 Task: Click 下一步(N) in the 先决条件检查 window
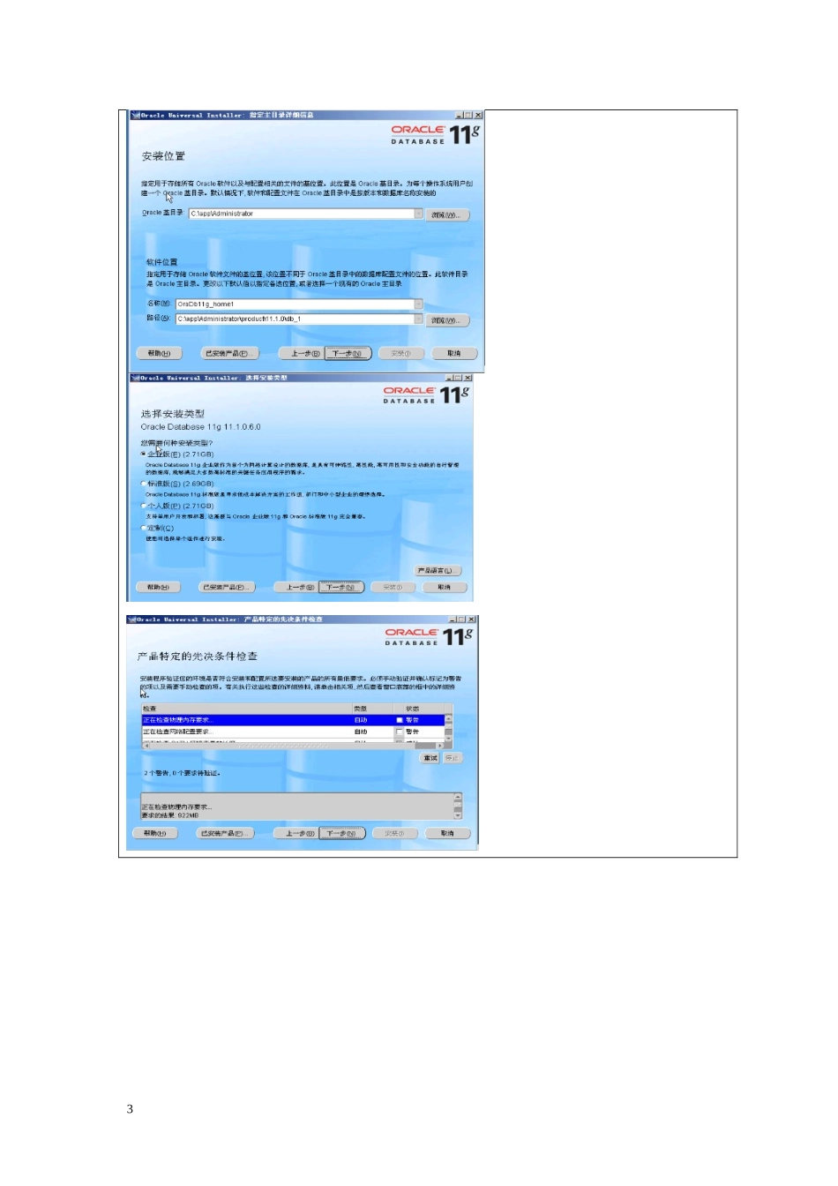tap(342, 833)
